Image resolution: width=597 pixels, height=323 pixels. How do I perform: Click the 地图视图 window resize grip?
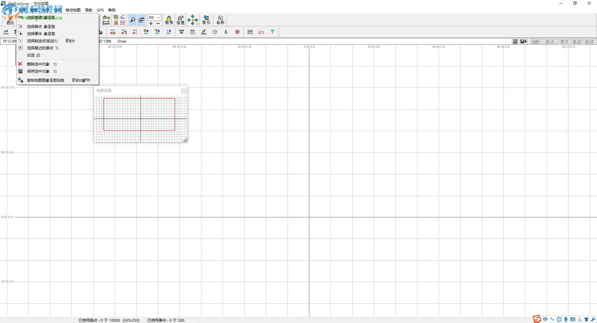185,140
